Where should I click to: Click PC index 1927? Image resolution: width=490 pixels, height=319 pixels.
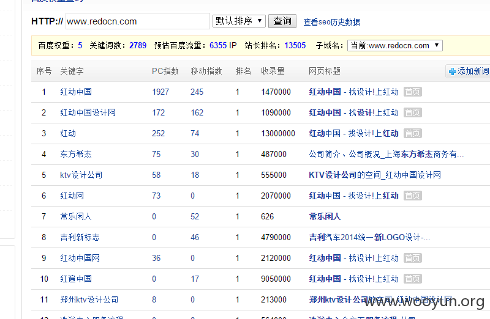[160, 92]
